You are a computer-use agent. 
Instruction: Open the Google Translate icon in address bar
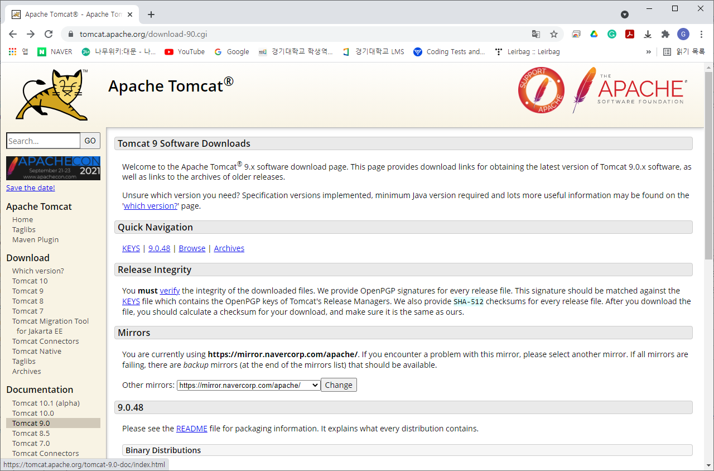click(x=536, y=34)
